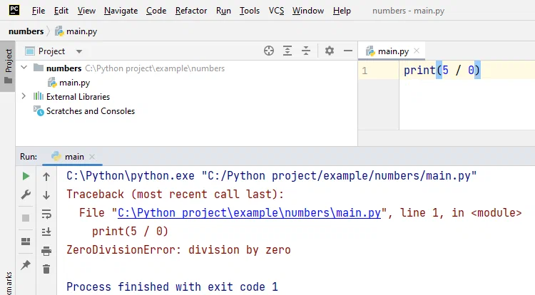535x295 pixels.
Task: Click Select Opened File target icon
Action: pyautogui.click(x=269, y=51)
